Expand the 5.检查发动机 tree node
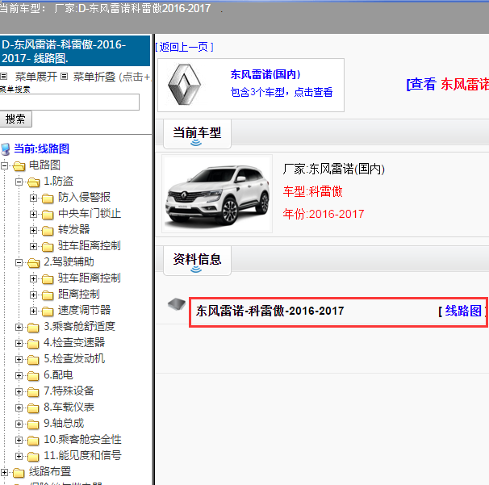 [19, 359]
